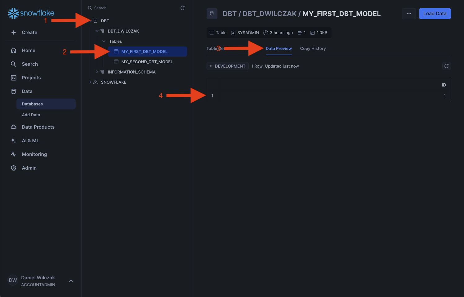Collapse the DBT database node
Image resolution: width=464 pixels, height=297 pixels.
pyautogui.click(x=90, y=21)
